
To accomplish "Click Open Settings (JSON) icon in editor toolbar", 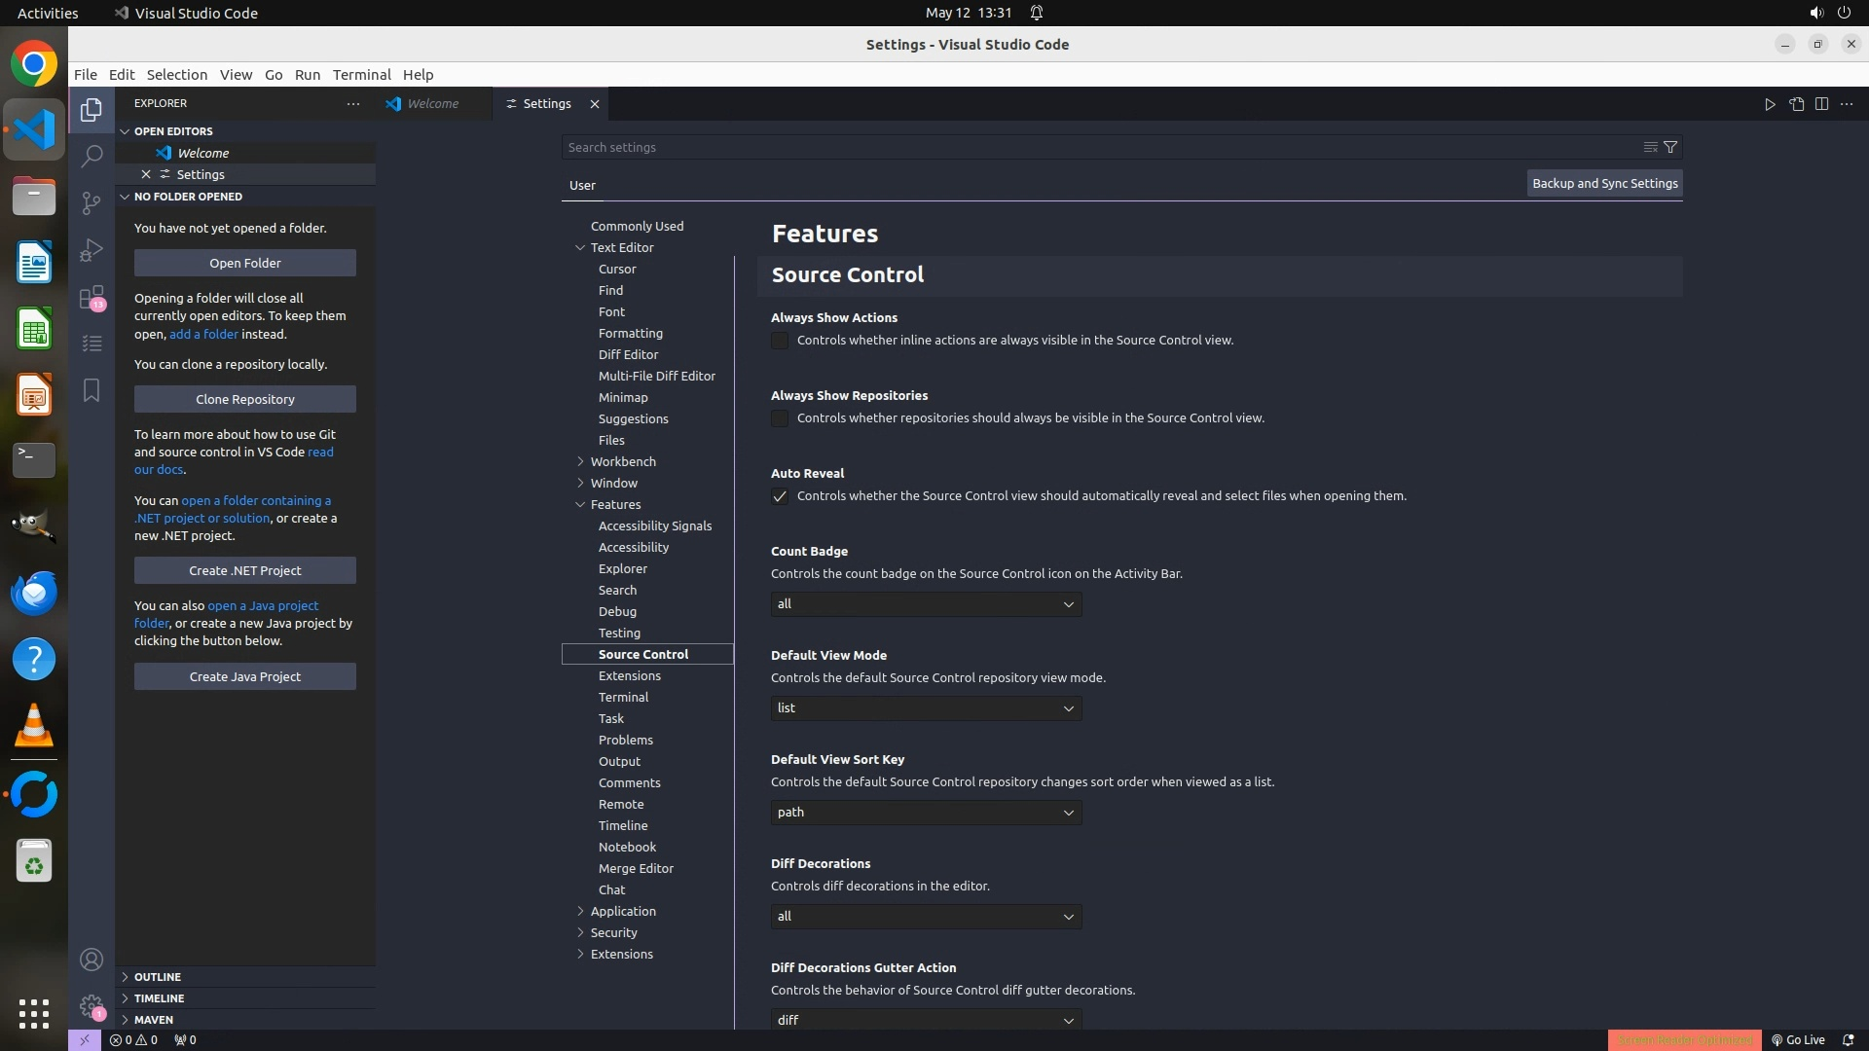I will coord(1796,104).
